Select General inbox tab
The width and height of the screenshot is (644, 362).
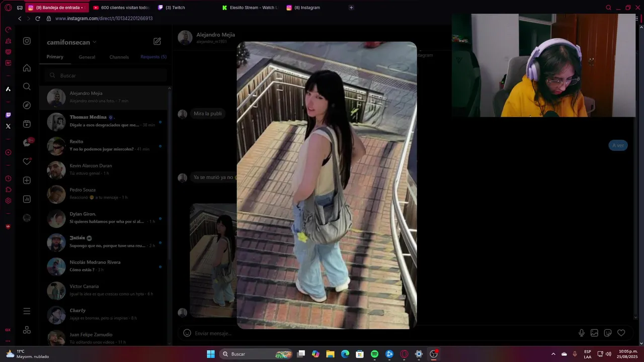tap(87, 57)
